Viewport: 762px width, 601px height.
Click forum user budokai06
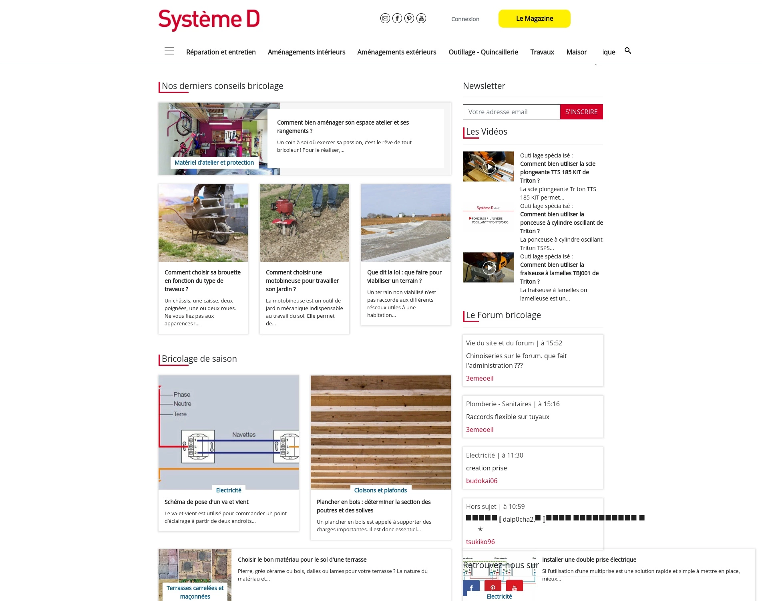click(482, 481)
